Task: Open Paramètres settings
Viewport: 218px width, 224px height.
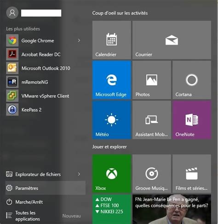Action: 46,188
